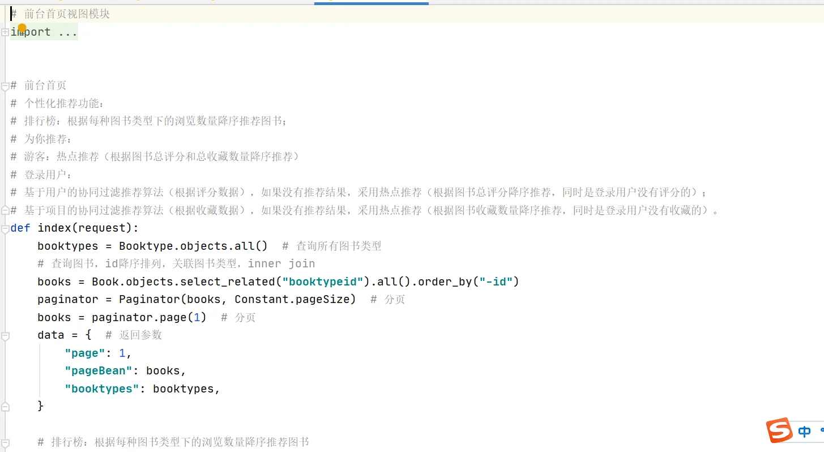Image resolution: width=824 pixels, height=452 pixels.
Task: Collapse the data dictionary fold marker
Action: tap(5, 335)
